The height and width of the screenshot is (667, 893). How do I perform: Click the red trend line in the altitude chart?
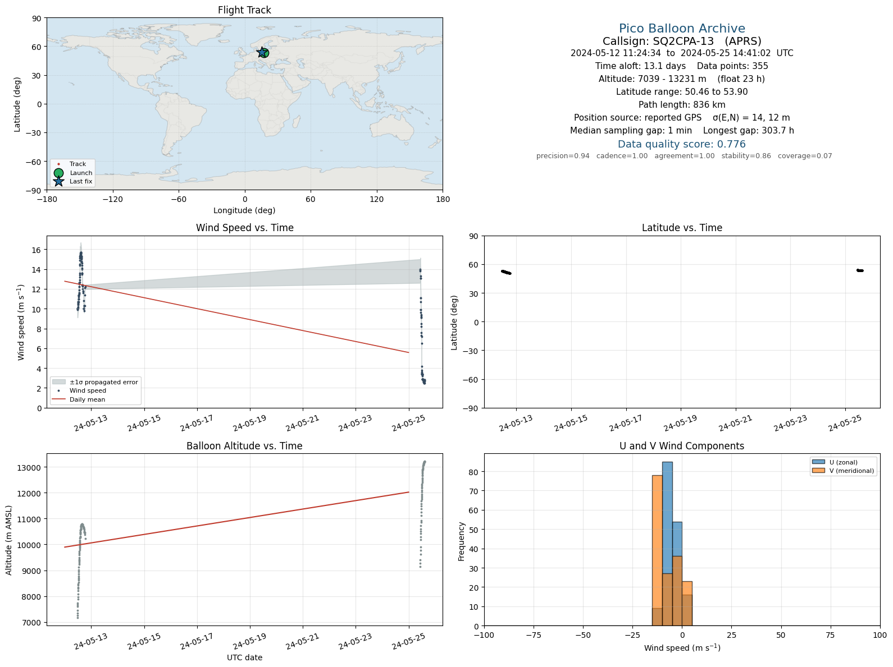(x=236, y=519)
